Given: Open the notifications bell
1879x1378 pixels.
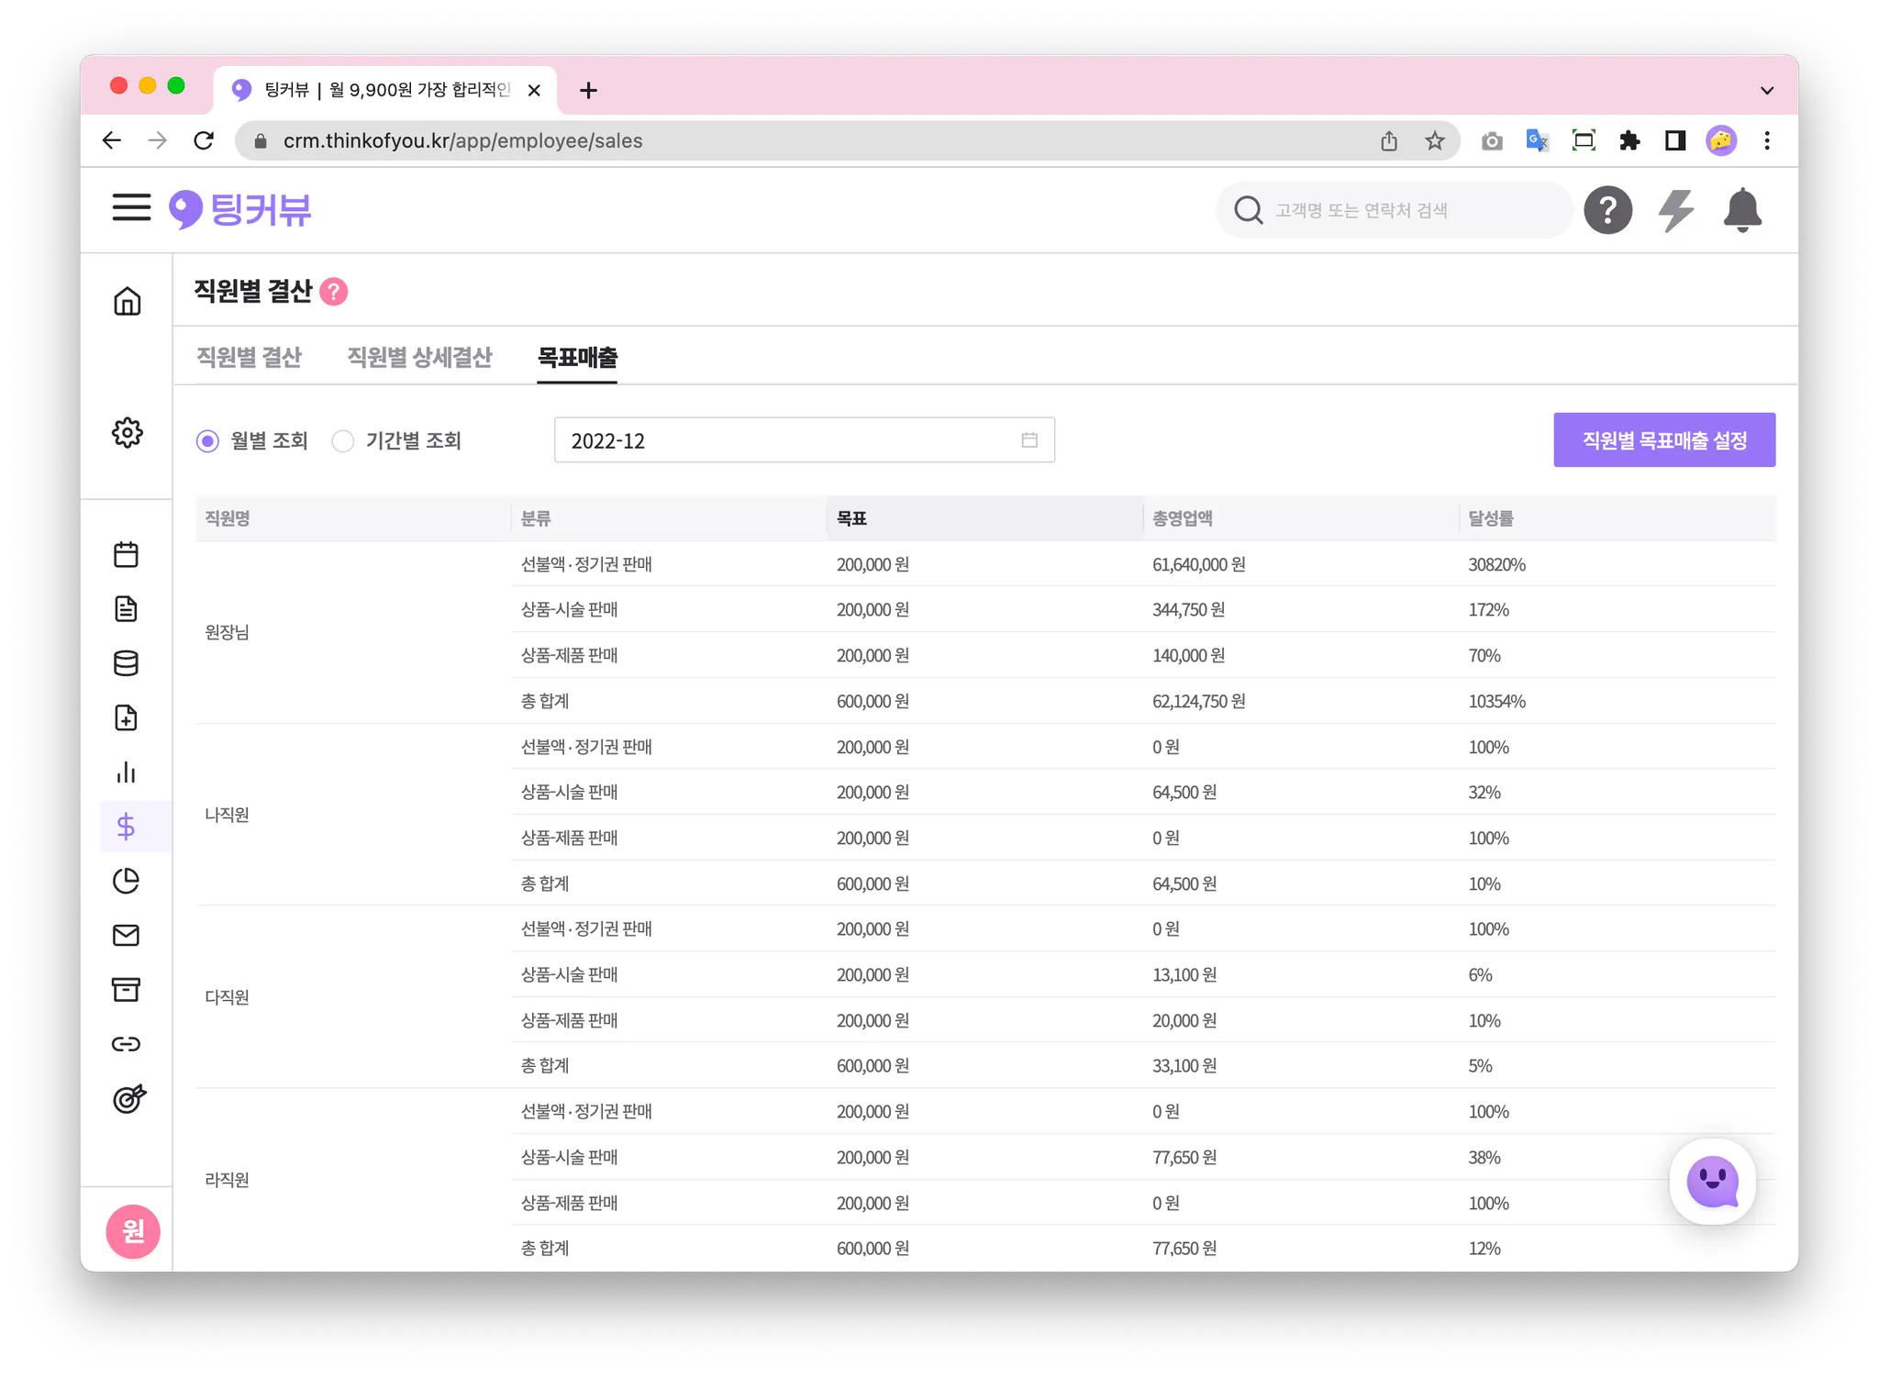Looking at the screenshot, I should click(x=1741, y=210).
